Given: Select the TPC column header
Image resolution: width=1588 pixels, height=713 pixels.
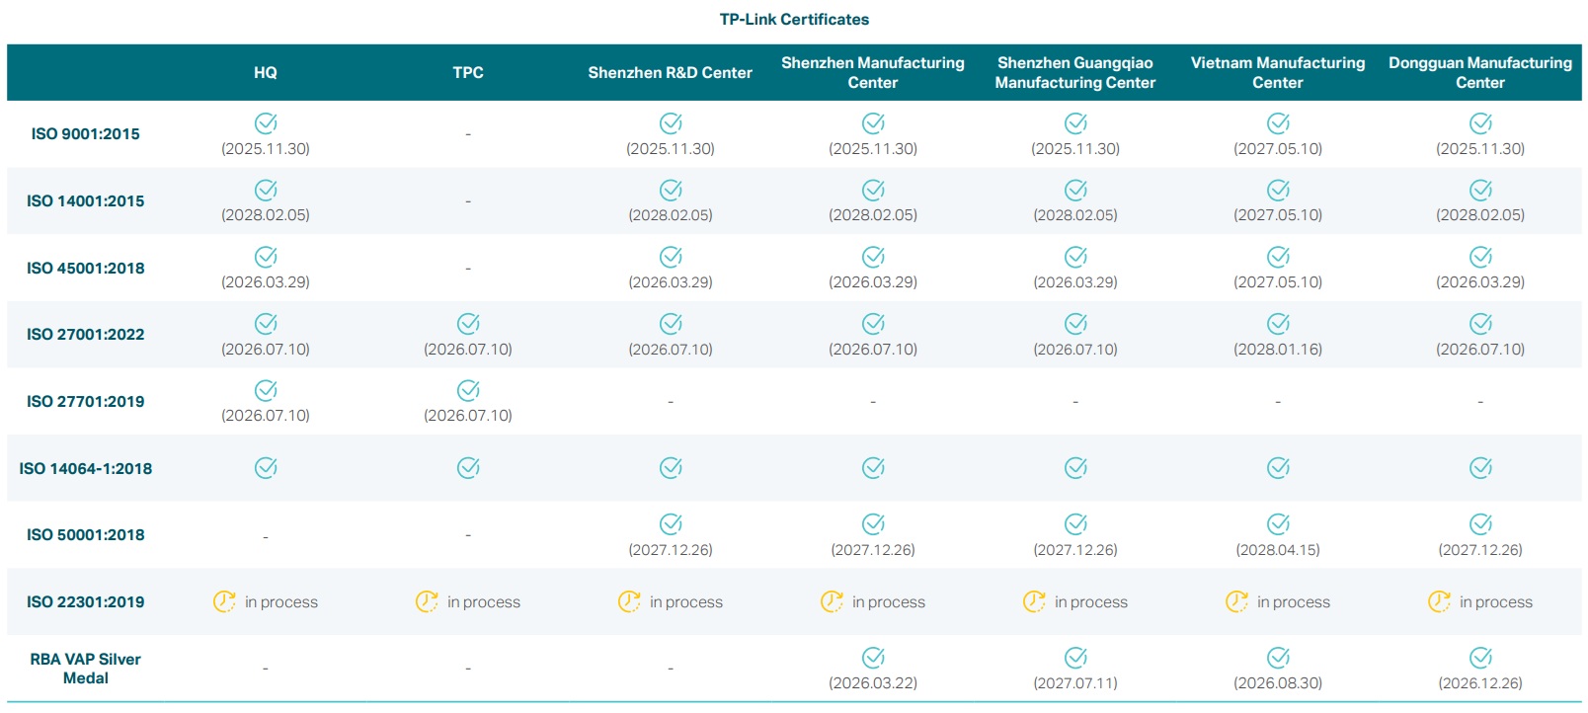Looking at the screenshot, I should pos(468,73).
